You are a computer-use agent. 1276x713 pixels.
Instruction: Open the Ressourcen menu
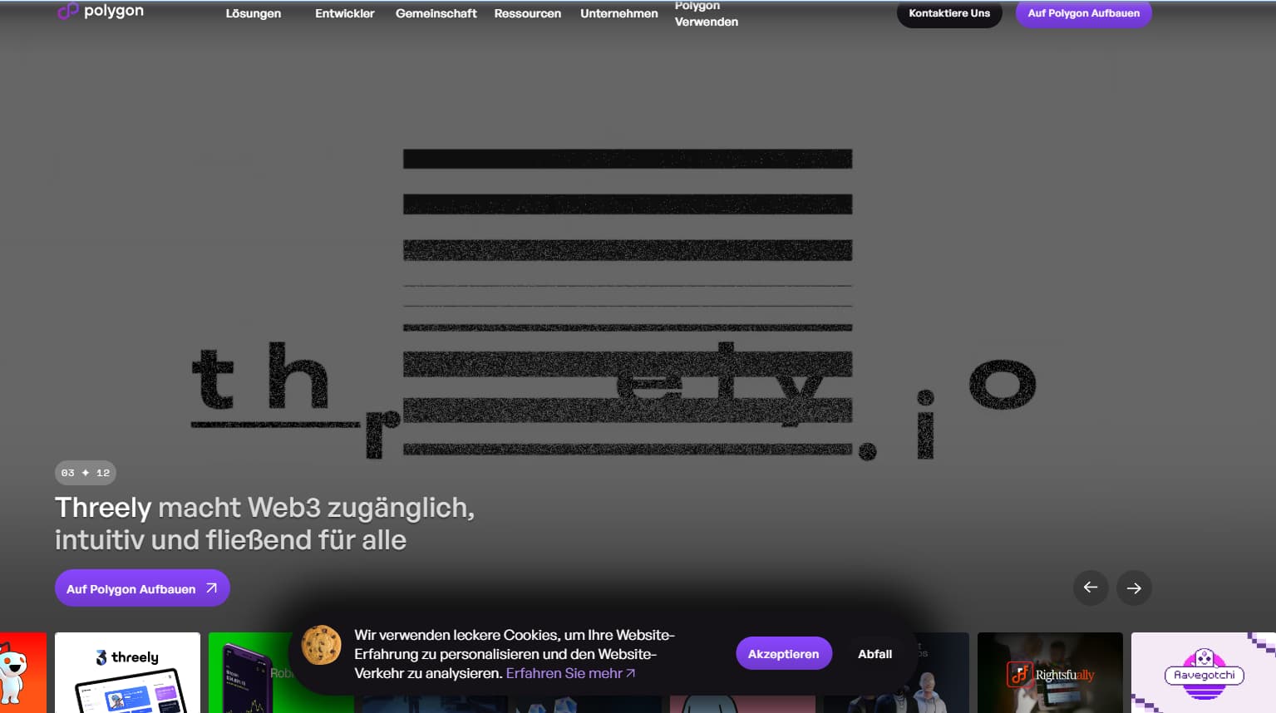(528, 13)
